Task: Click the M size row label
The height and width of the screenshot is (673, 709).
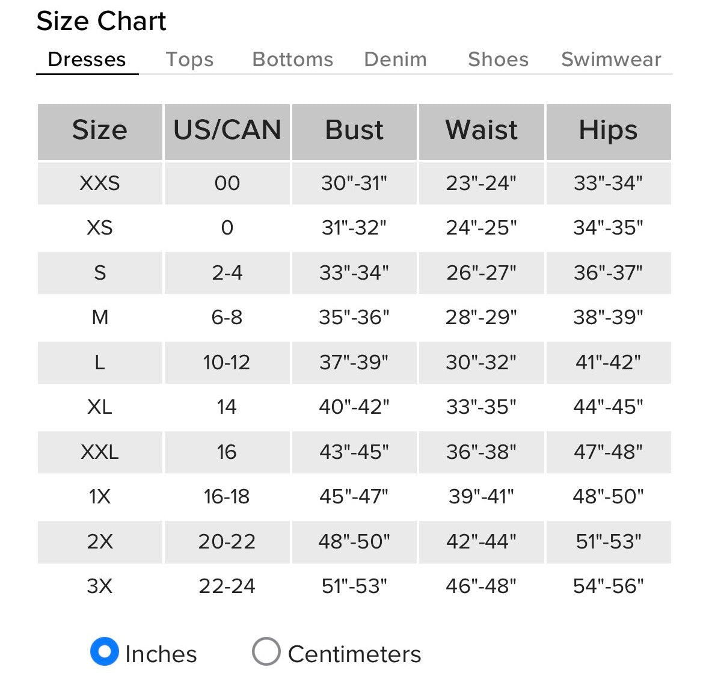Action: [x=100, y=317]
